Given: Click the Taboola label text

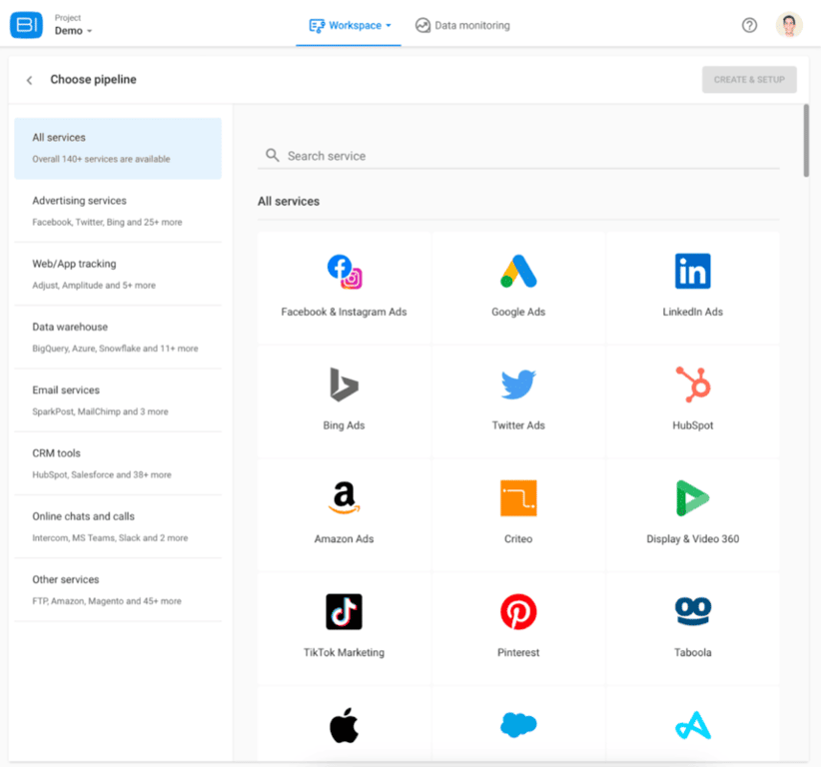Looking at the screenshot, I should (693, 652).
